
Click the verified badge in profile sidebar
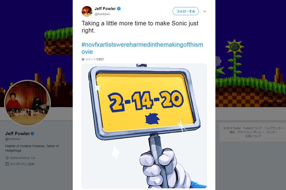point(32,133)
